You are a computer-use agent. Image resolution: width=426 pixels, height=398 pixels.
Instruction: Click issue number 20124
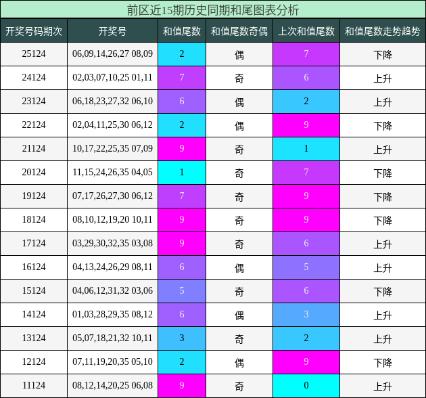pos(34,172)
